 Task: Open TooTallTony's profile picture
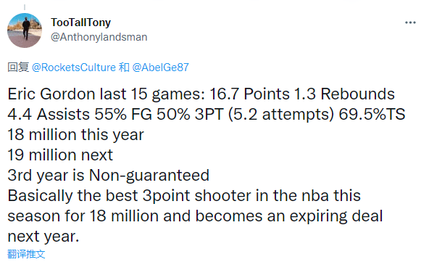pyautogui.click(x=25, y=30)
